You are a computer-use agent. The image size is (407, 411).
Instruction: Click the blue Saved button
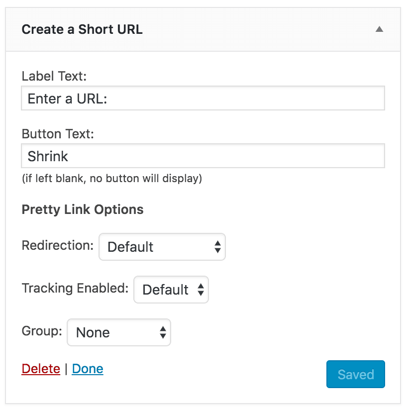[x=355, y=374]
